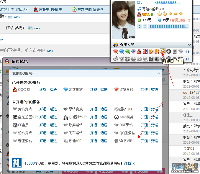Click the blue 礼 gift icon
200x174 pixels.
click(17, 163)
